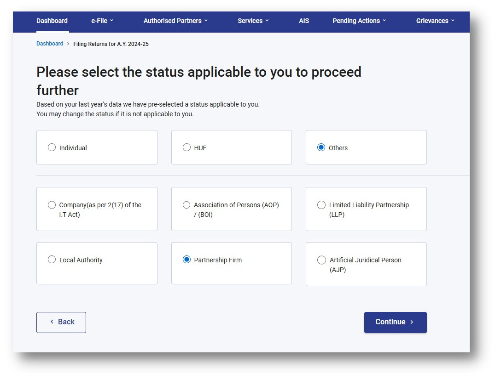Open the Grievances dropdown

pos(435,21)
